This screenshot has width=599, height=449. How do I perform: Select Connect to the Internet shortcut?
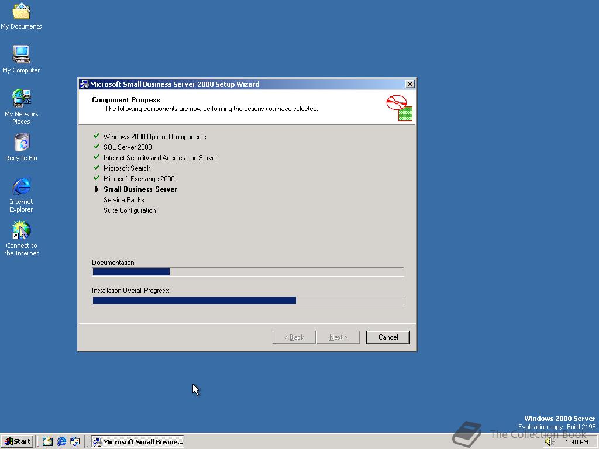pos(21,239)
